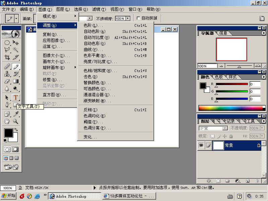Select the Blur tool

(x=7, y=89)
